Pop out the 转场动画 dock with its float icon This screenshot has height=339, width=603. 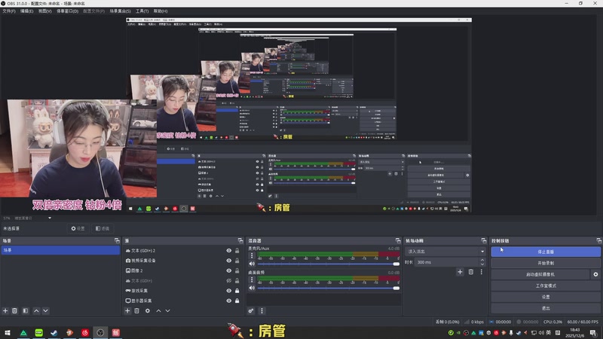pos(484,240)
